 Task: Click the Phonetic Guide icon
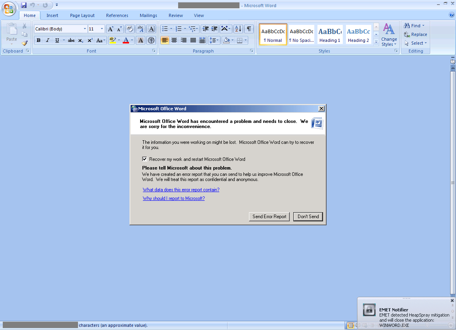141,29
